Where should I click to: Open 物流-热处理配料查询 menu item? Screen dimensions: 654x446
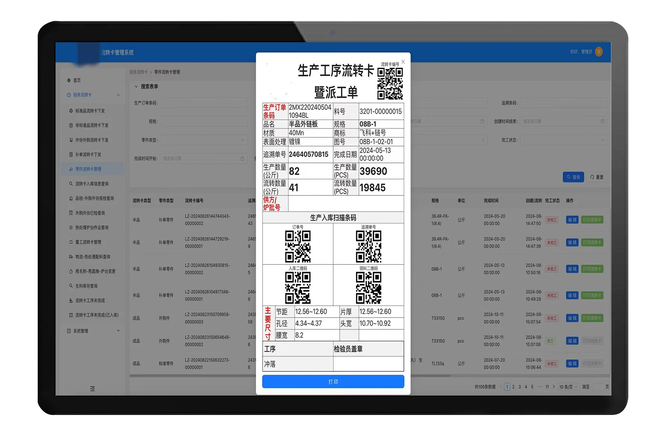click(x=92, y=257)
